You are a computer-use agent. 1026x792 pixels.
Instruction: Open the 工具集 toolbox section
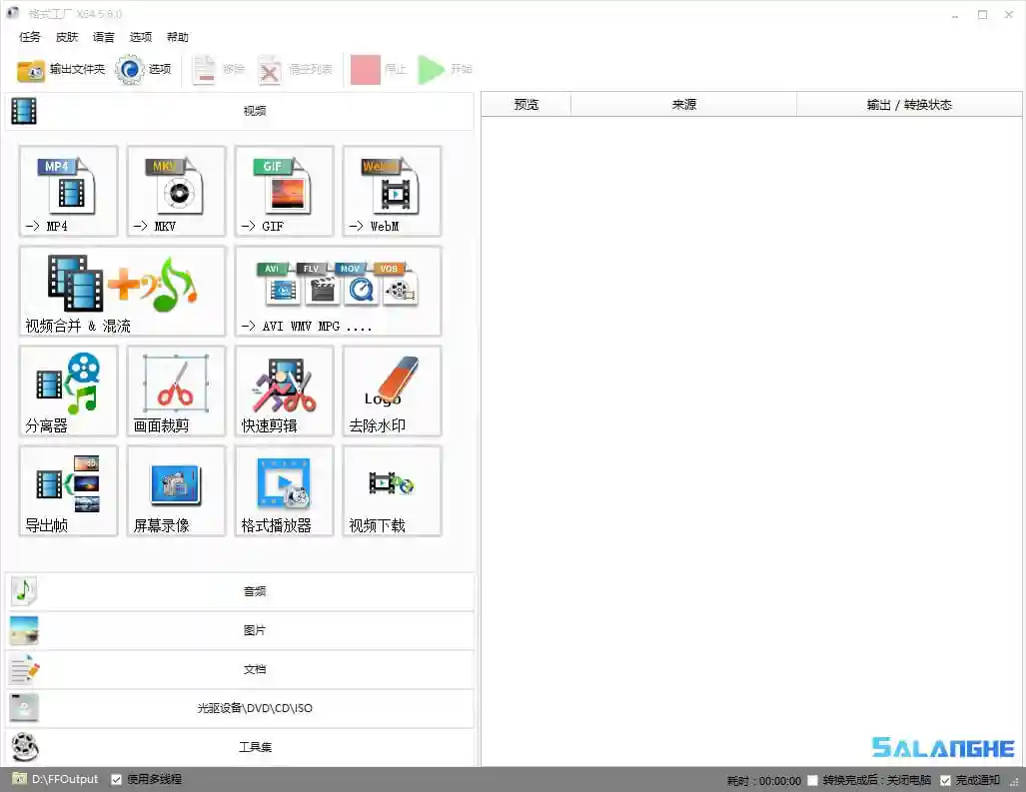pos(255,747)
